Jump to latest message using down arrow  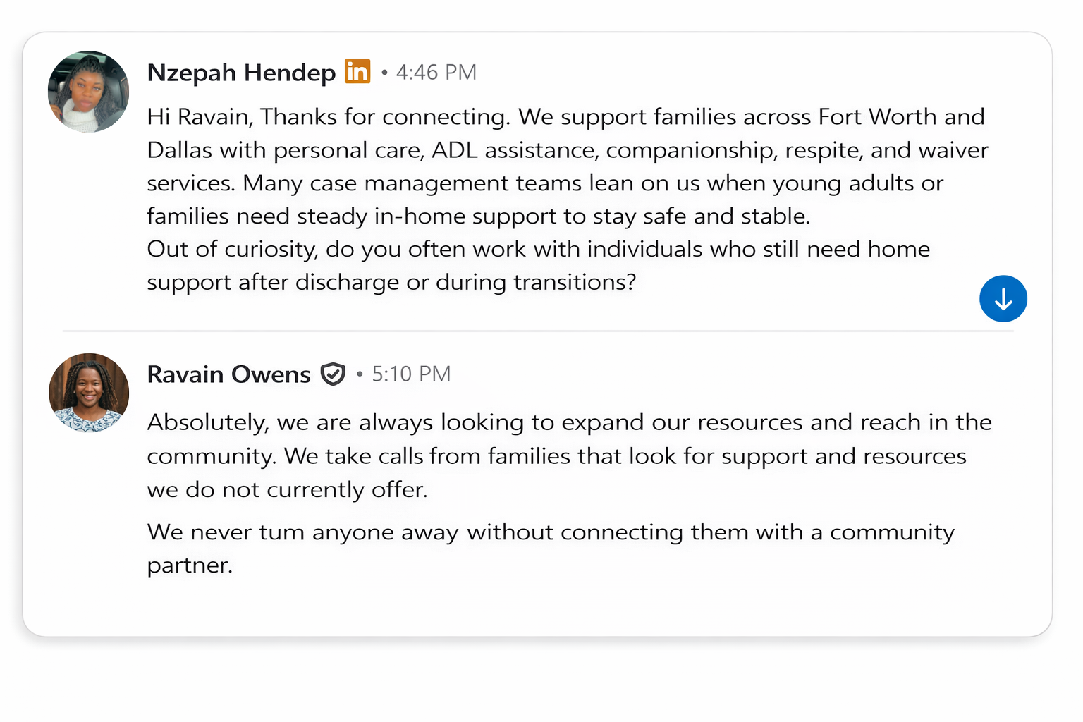point(1003,299)
